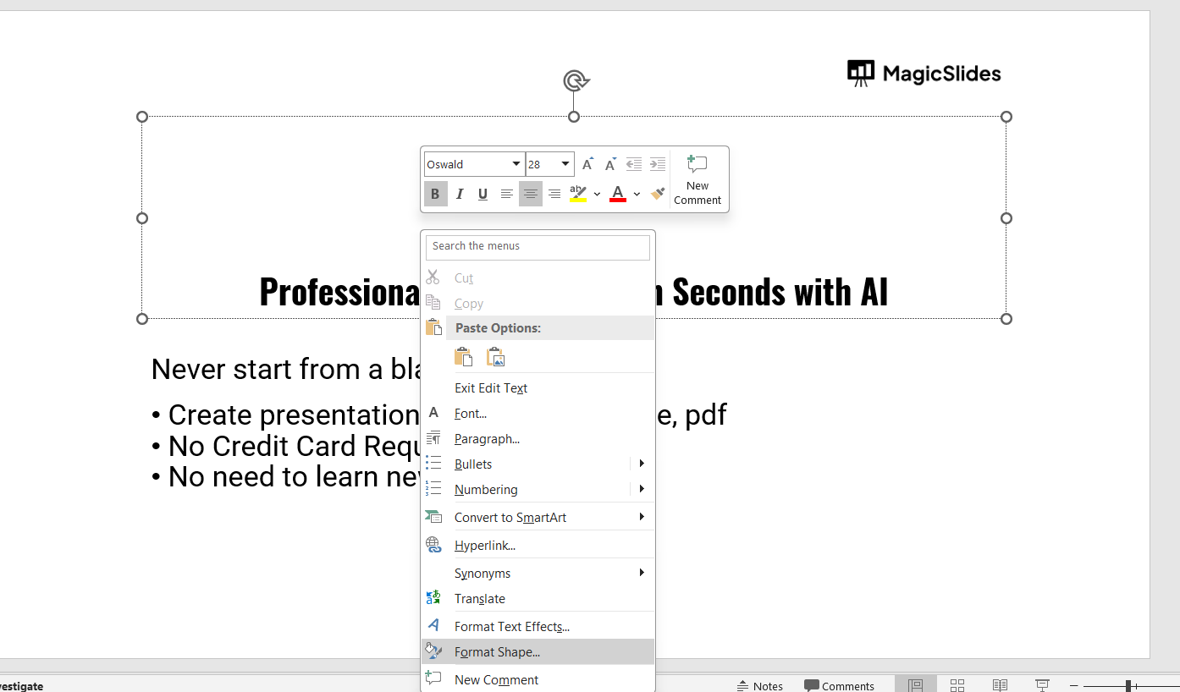The width and height of the screenshot is (1180, 692).
Task: Toggle Underline formatting
Action: point(482,195)
